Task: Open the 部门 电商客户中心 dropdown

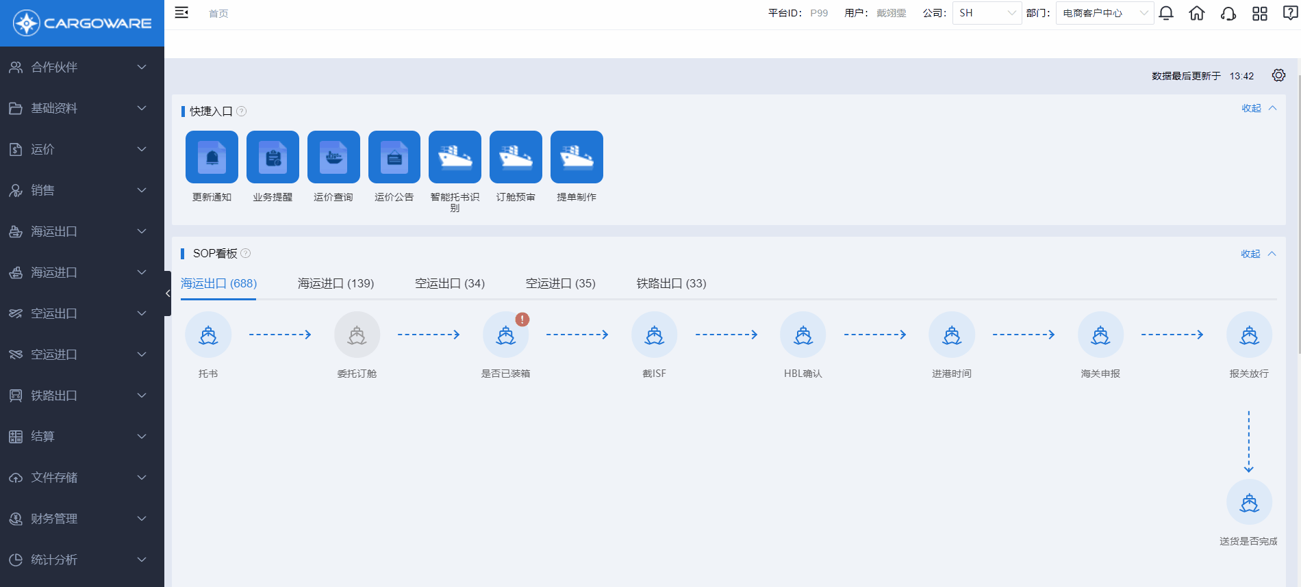Action: (1104, 13)
